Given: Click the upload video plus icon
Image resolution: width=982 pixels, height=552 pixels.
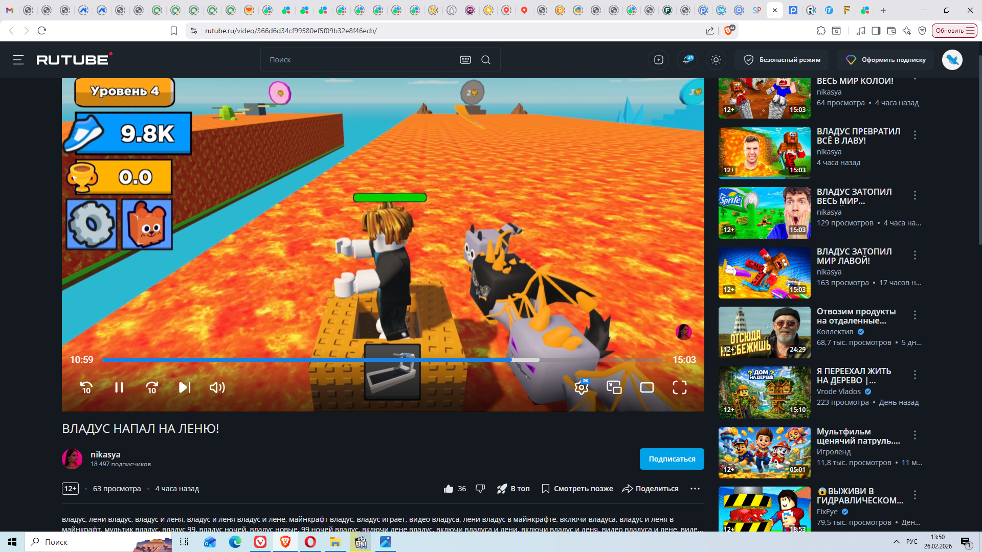Looking at the screenshot, I should (x=659, y=60).
